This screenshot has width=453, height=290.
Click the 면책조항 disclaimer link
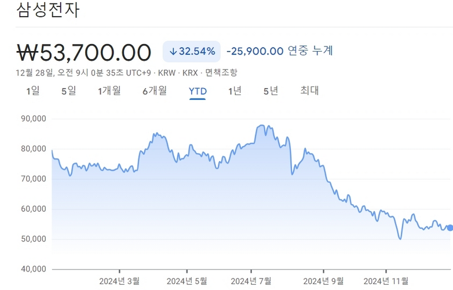tap(221, 72)
